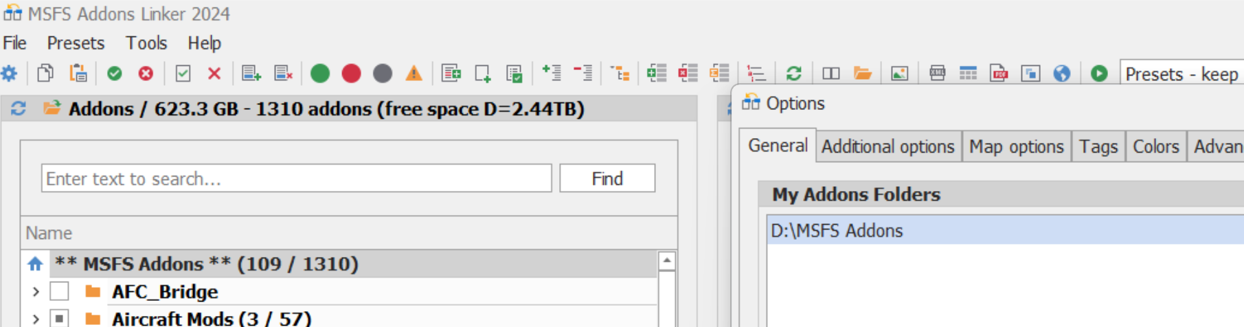Refresh the Addons panel with blue arrows
The image size is (1244, 327).
19,109
